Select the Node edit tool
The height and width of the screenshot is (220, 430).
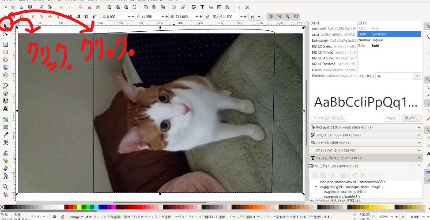click(5, 33)
